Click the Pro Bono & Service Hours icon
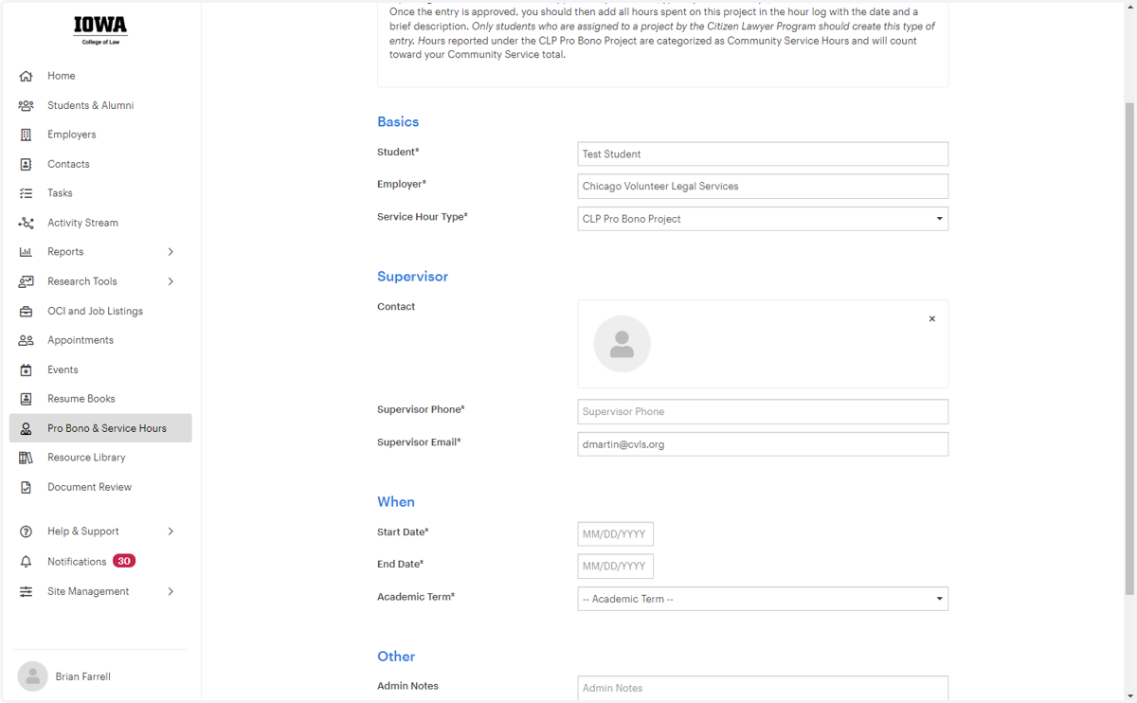The height and width of the screenshot is (703, 1137). coord(26,428)
